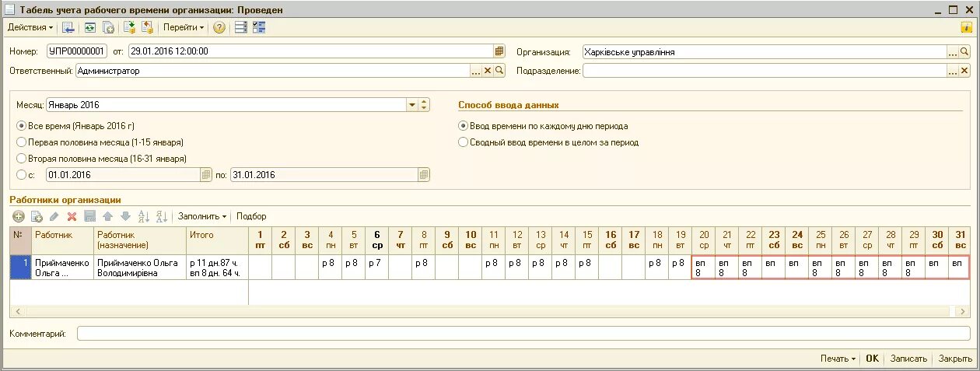
Task: Click the Месяц field stepper arrows
Action: point(424,104)
